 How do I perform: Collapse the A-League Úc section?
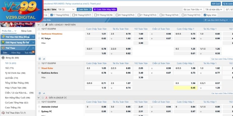pos(39,98)
